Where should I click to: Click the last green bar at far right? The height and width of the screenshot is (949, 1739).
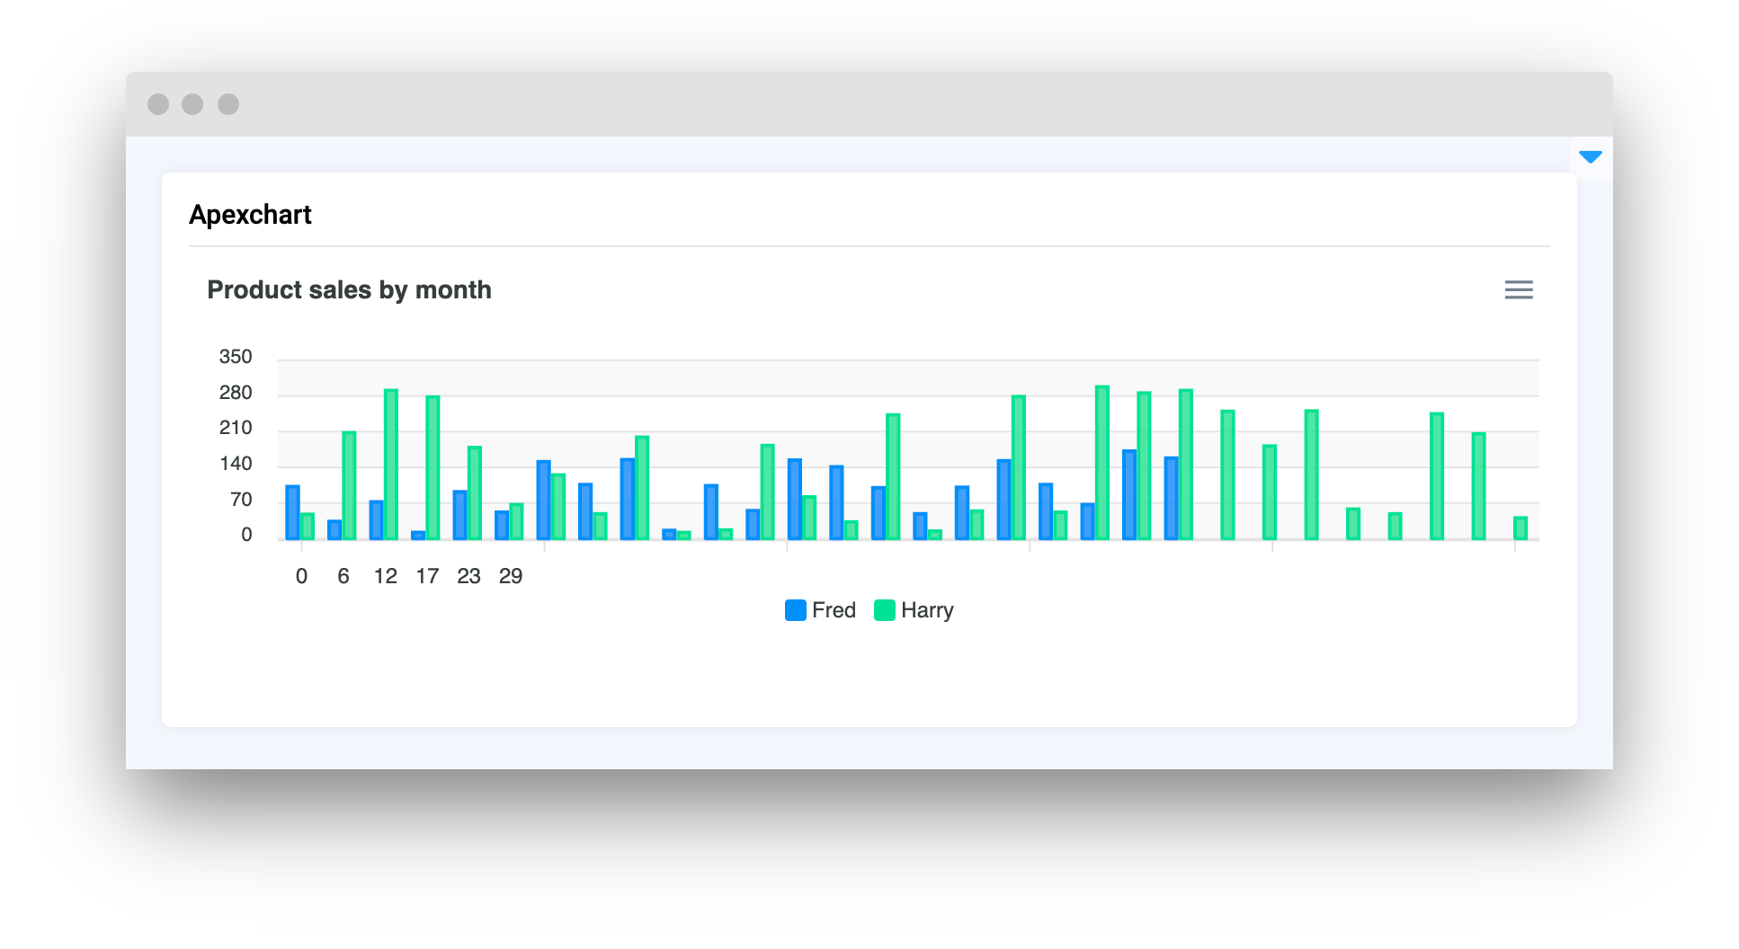click(1520, 528)
